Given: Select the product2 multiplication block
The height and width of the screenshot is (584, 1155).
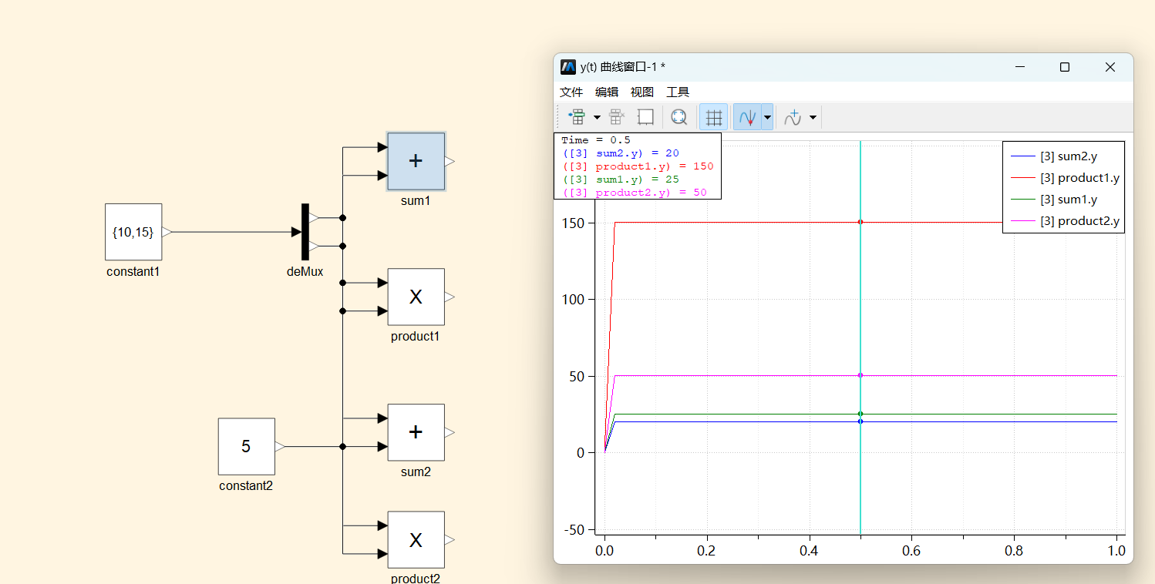Looking at the screenshot, I should 416,539.
